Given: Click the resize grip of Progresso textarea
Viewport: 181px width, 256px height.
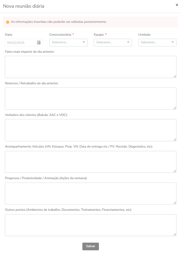Looking at the screenshot, I should (175, 203).
